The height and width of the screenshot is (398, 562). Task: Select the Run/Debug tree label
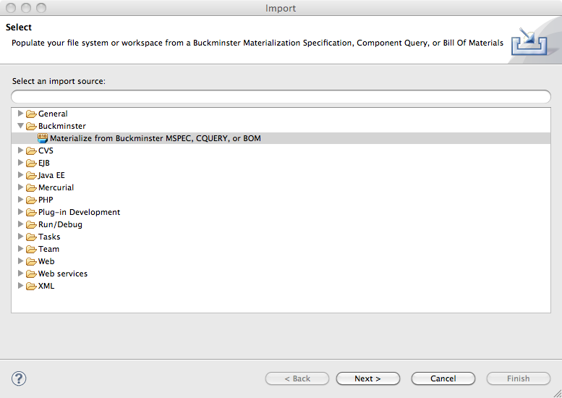click(x=60, y=224)
